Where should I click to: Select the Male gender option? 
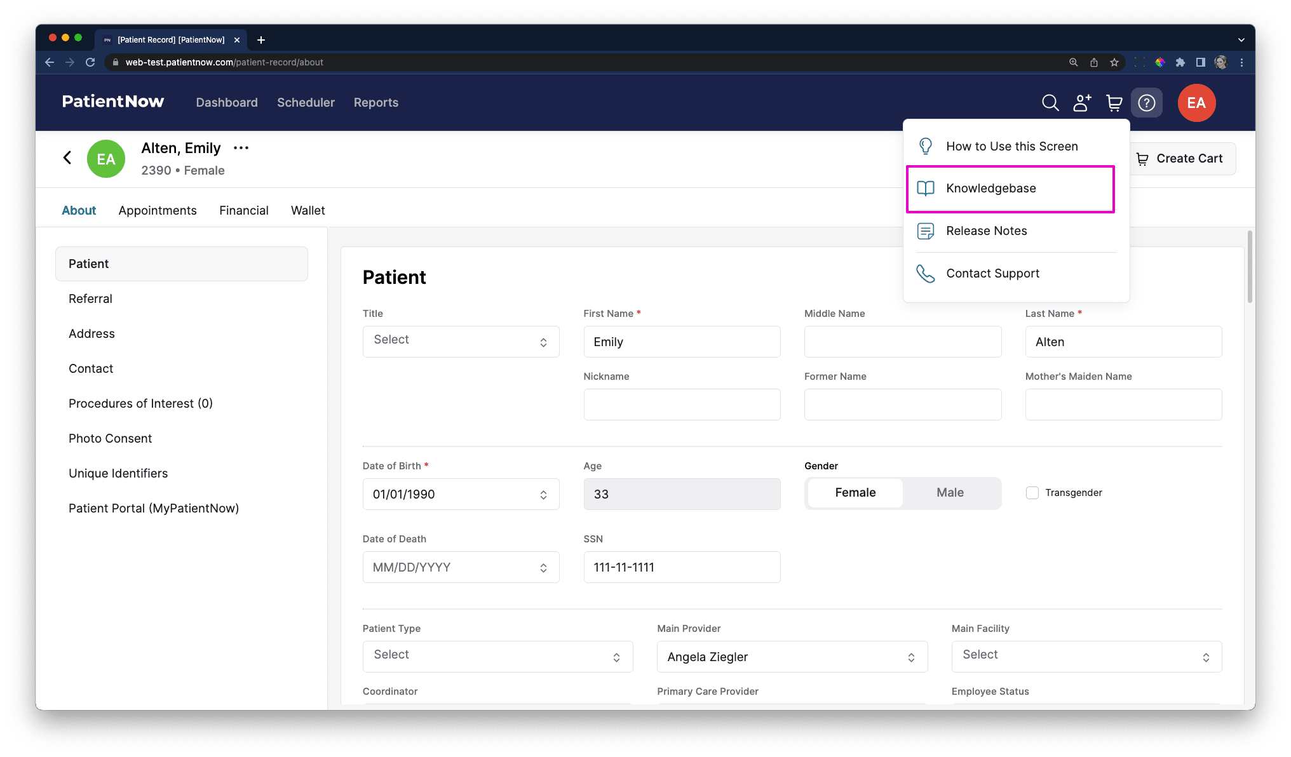[x=949, y=492]
